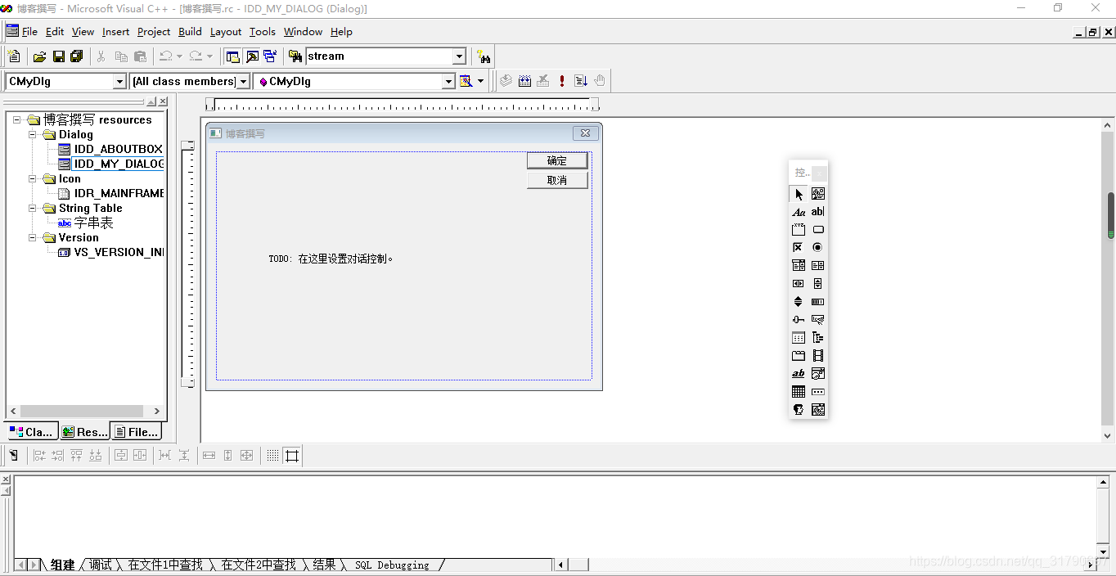The height and width of the screenshot is (576, 1116).
Task: Toggle the grid dots icon in dialog toolbar
Action: click(x=273, y=455)
